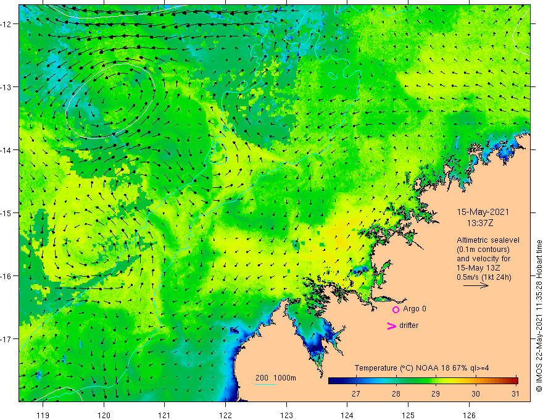Click the '0.5m/s (1kt 24h)' text
The width and height of the screenshot is (543, 420).
484,277
